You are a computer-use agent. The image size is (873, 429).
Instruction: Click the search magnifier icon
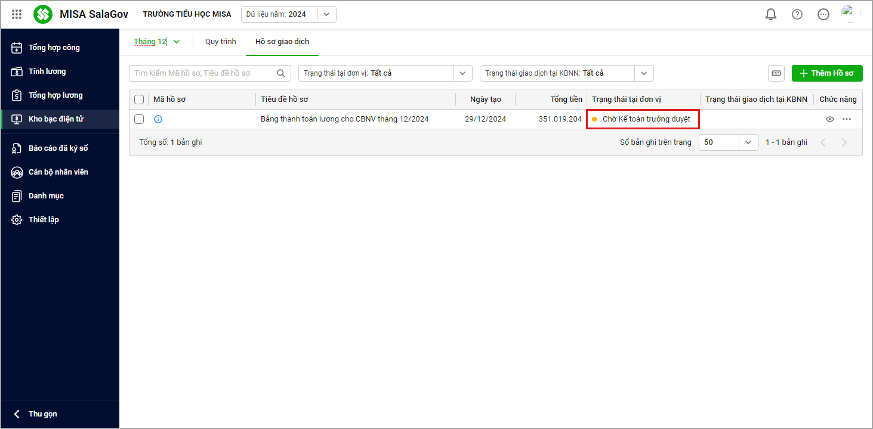[281, 73]
